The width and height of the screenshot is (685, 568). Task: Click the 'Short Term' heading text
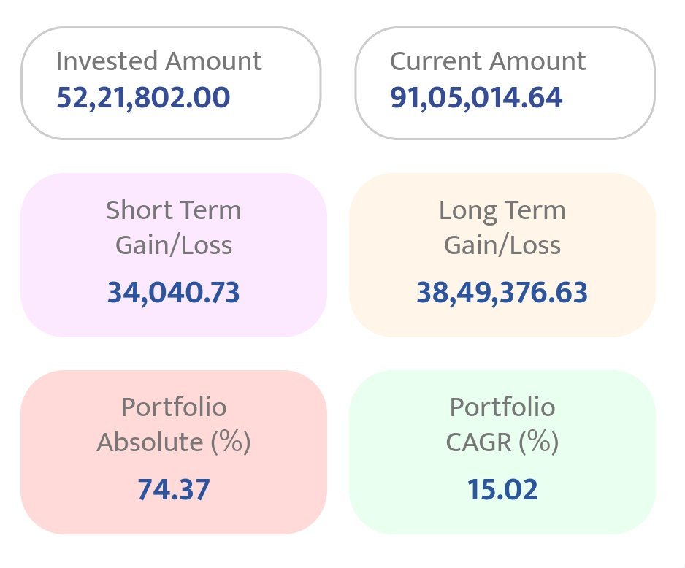coord(174,210)
